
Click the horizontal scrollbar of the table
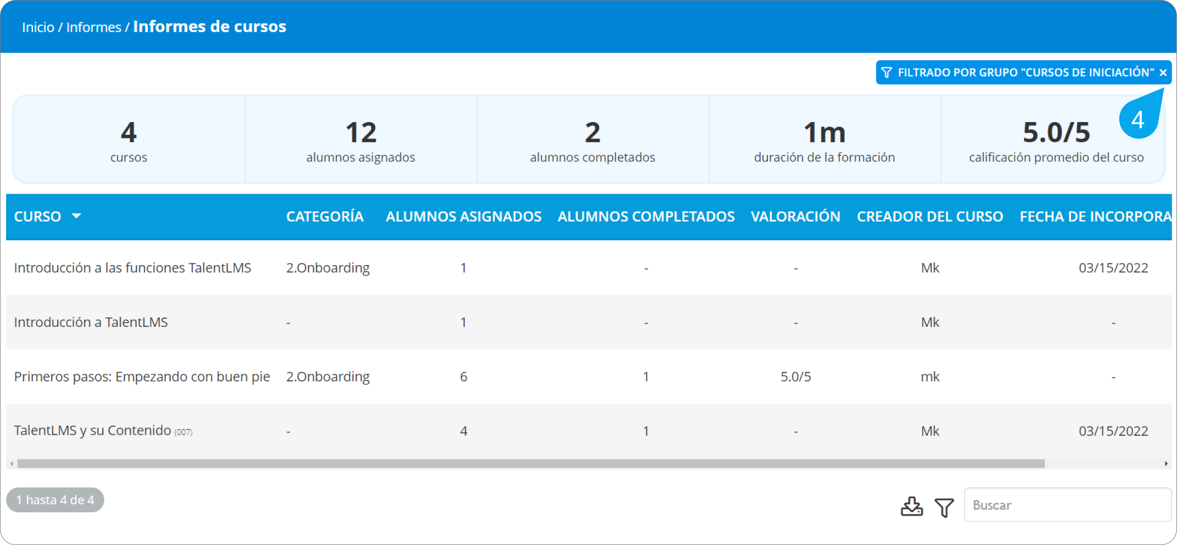point(531,463)
